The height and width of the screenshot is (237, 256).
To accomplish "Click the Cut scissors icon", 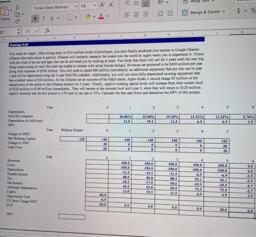I will point(17,7).
